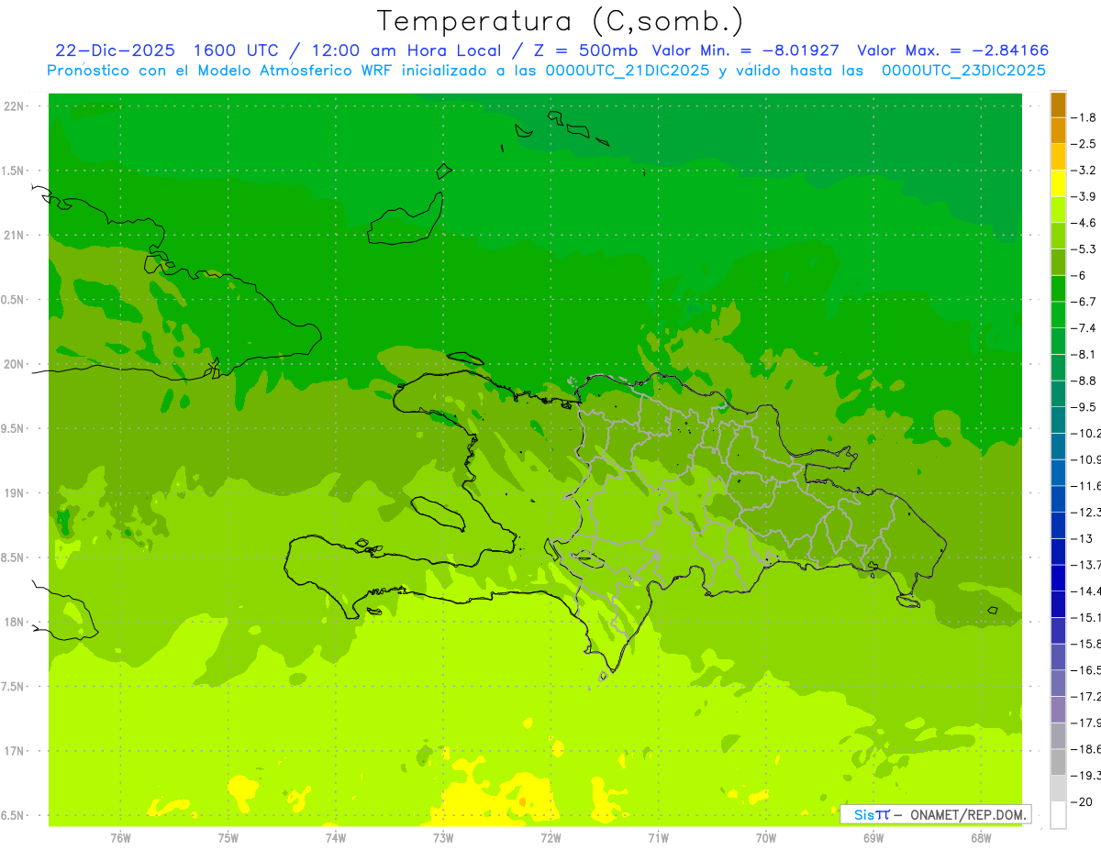
Task: Click the "20N" latitude label
Action: (x=15, y=364)
